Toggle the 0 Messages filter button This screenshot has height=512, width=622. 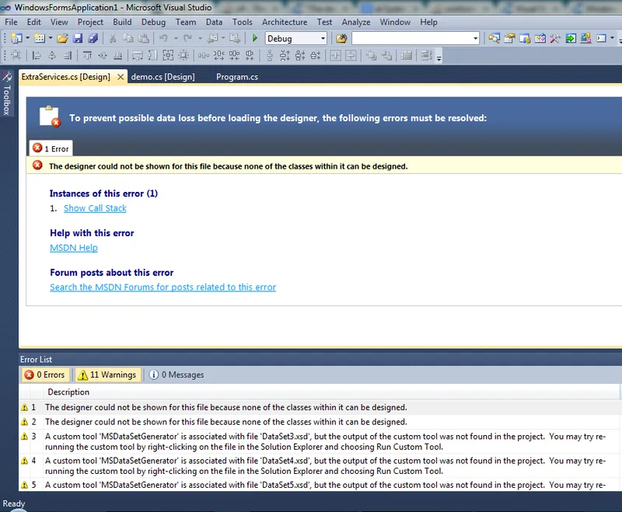click(x=176, y=374)
